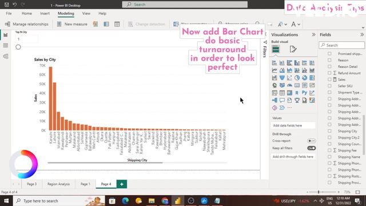Image resolution: width=366 pixels, height=206 pixels.
Task: Check the Refund Amount field checkbox
Action: [x=329, y=73]
